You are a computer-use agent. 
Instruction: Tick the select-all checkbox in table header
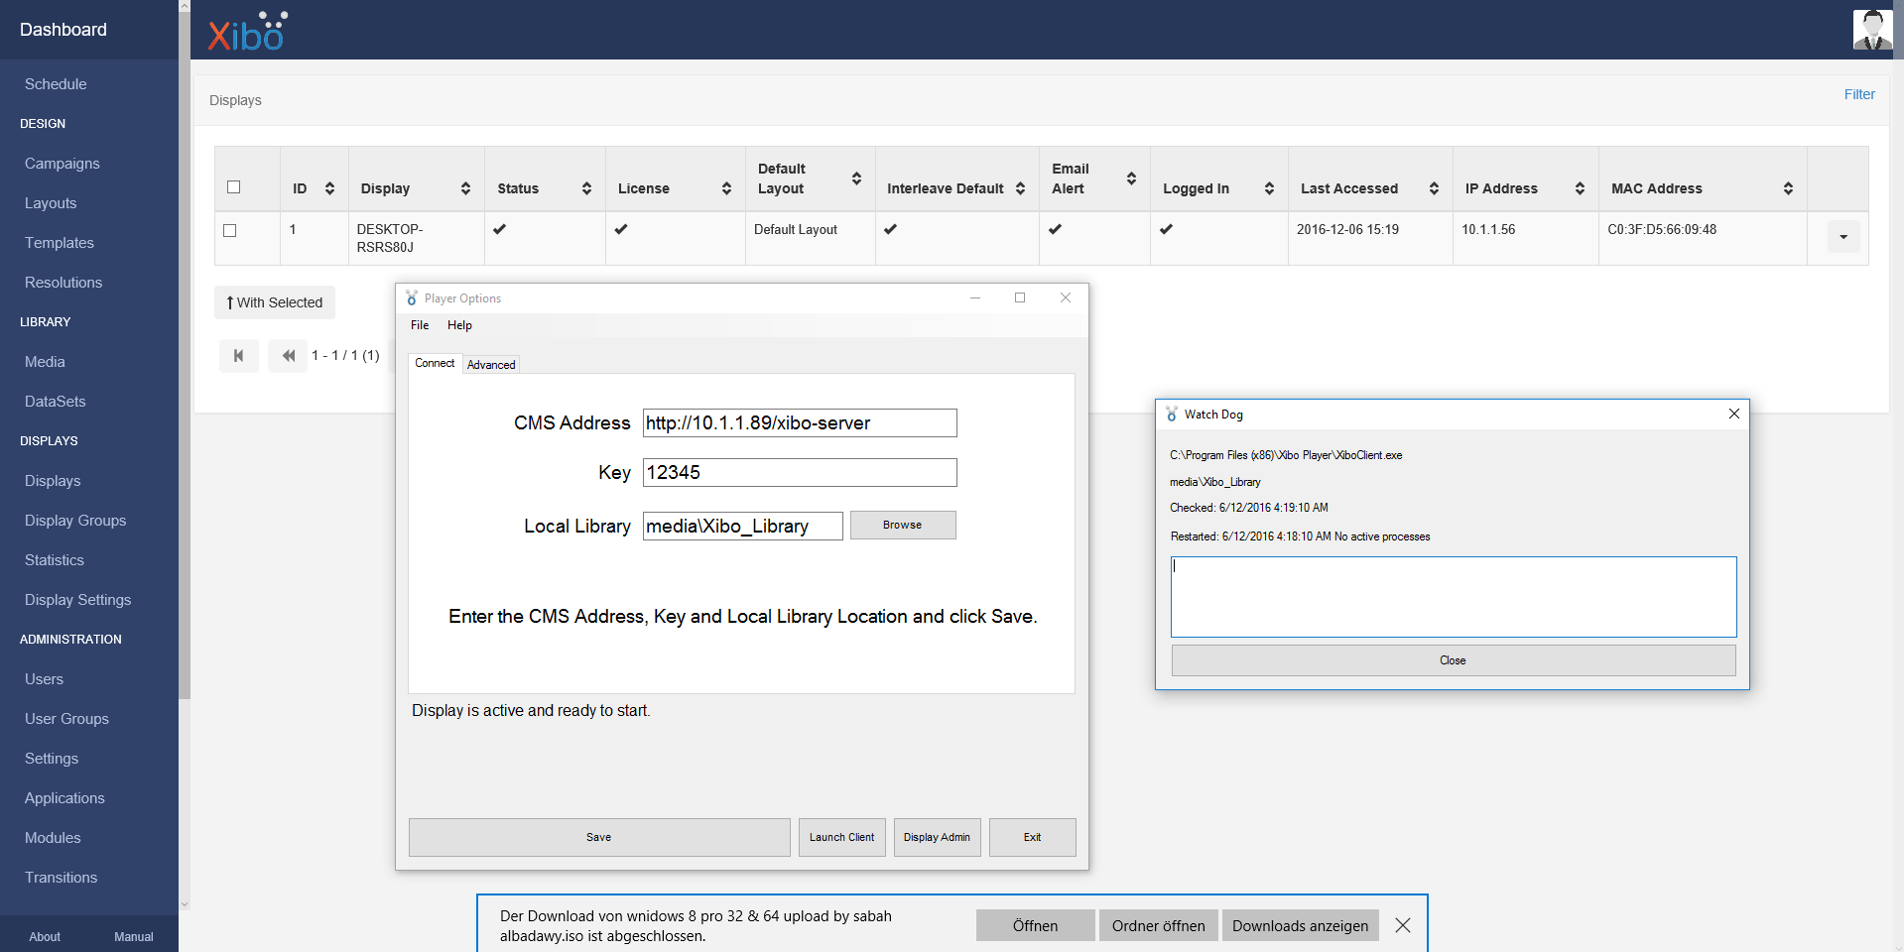click(x=234, y=187)
